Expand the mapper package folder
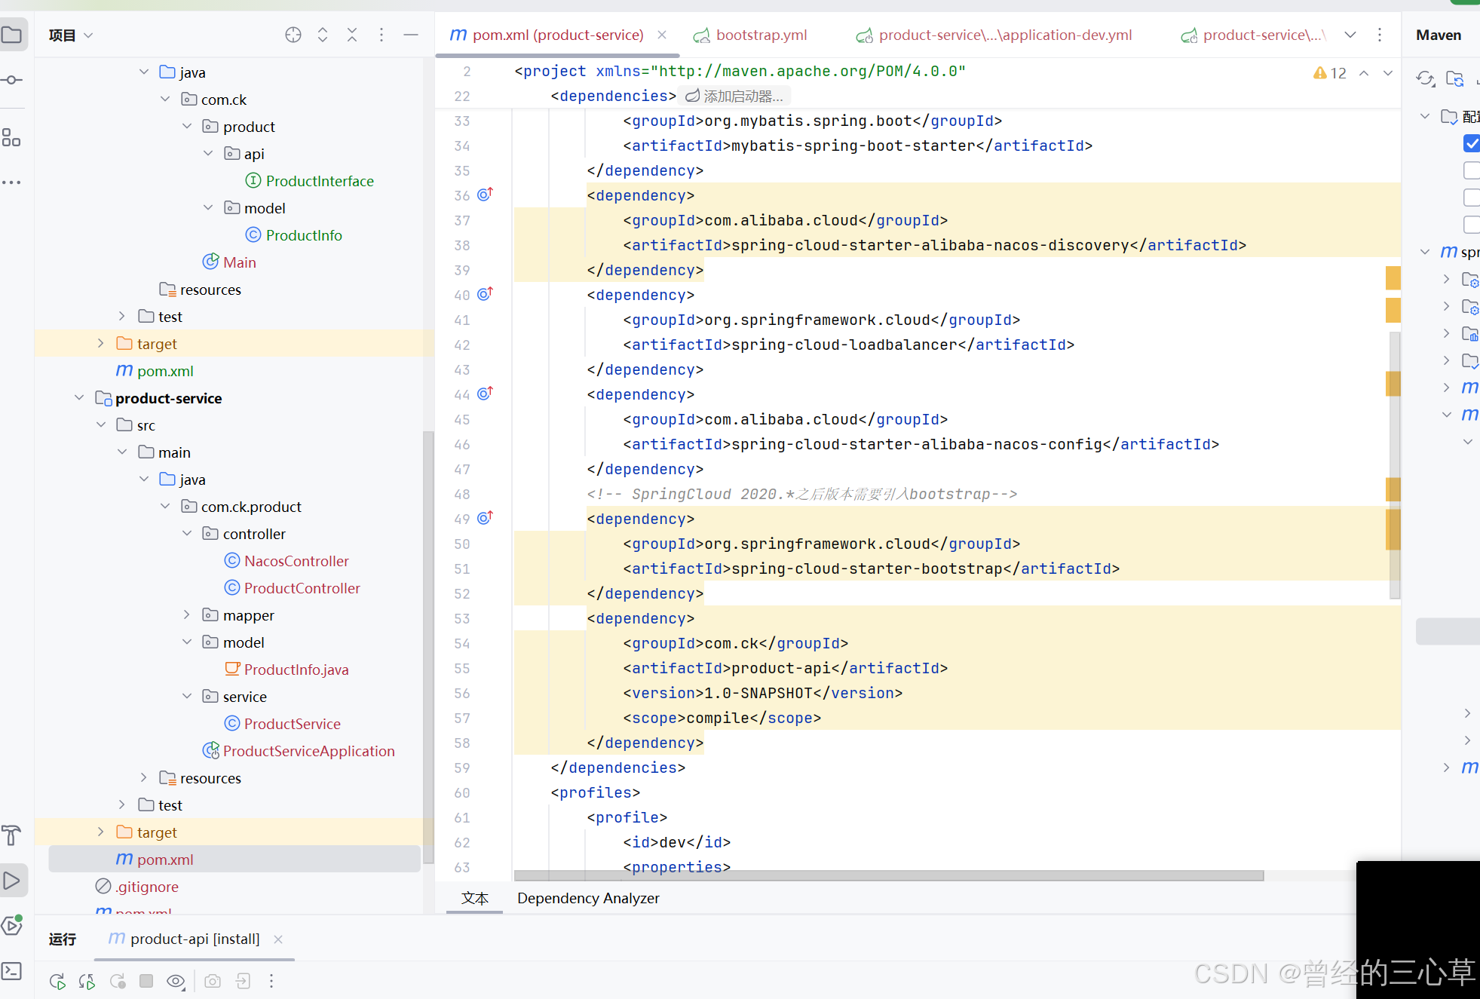This screenshot has height=999, width=1480. pos(187,615)
